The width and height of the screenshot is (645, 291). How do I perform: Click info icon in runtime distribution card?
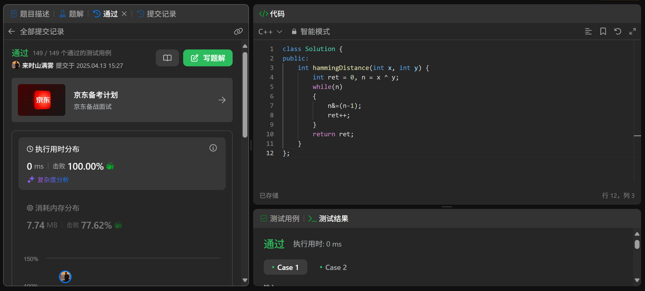(x=213, y=148)
